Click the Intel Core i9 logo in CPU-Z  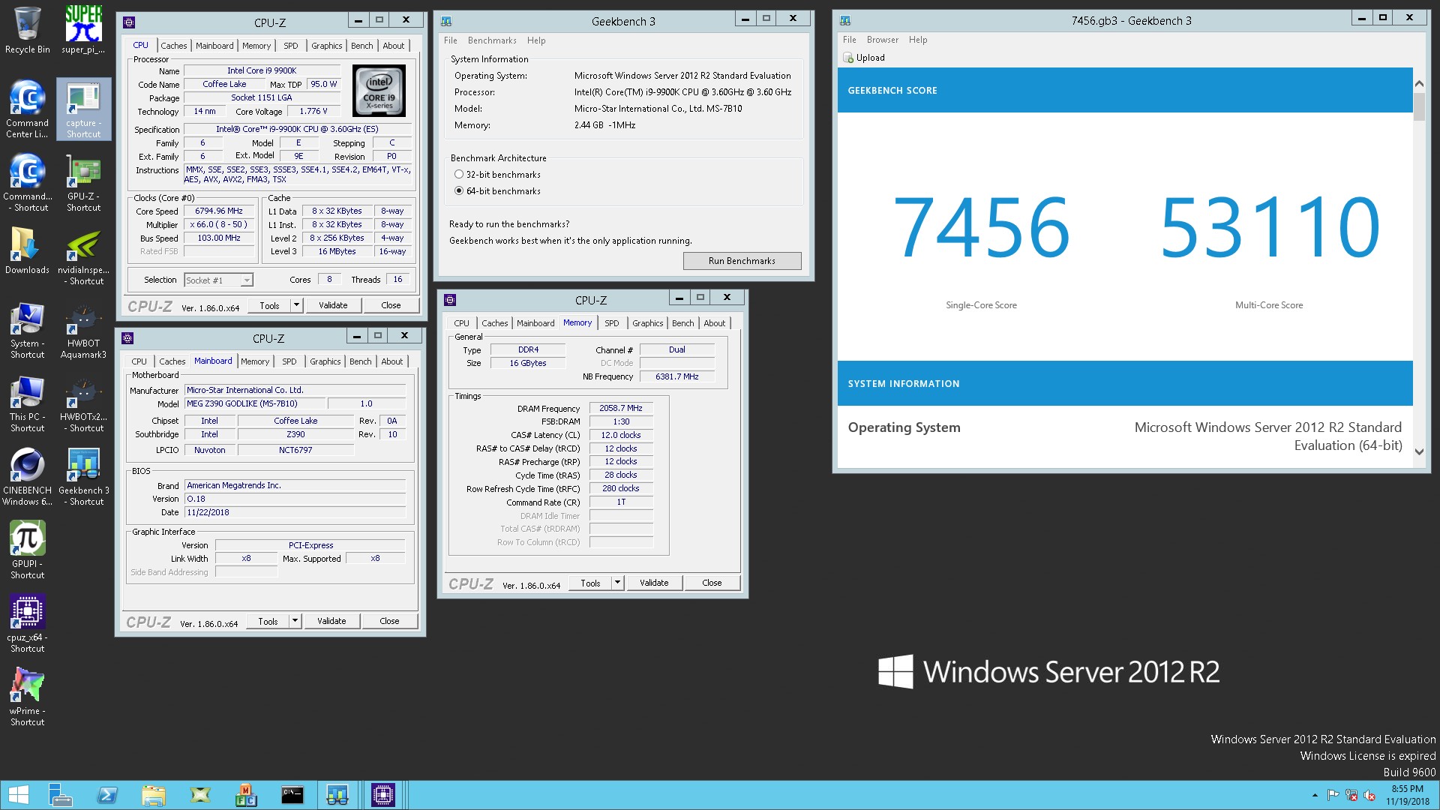coord(379,91)
